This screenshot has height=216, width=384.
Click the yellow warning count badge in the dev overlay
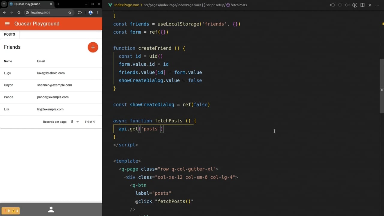(15, 211)
